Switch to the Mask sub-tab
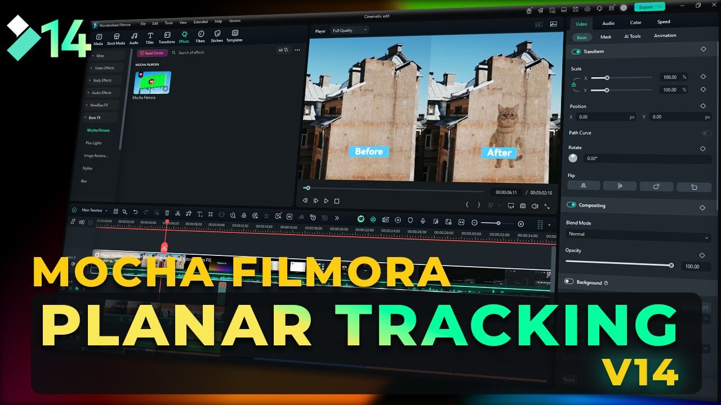The image size is (721, 405). pyautogui.click(x=606, y=37)
